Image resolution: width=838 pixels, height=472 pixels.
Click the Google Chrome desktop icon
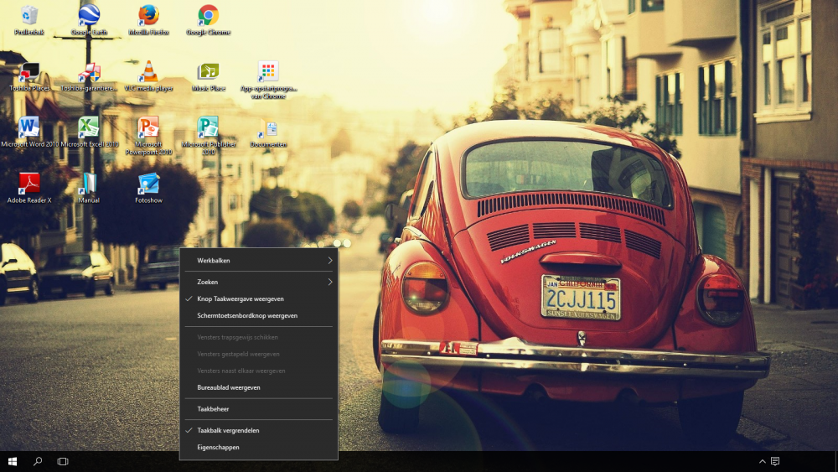pos(208,16)
